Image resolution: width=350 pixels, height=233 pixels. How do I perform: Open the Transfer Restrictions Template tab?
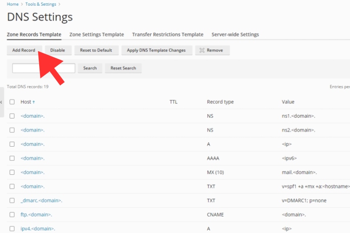tap(168, 34)
